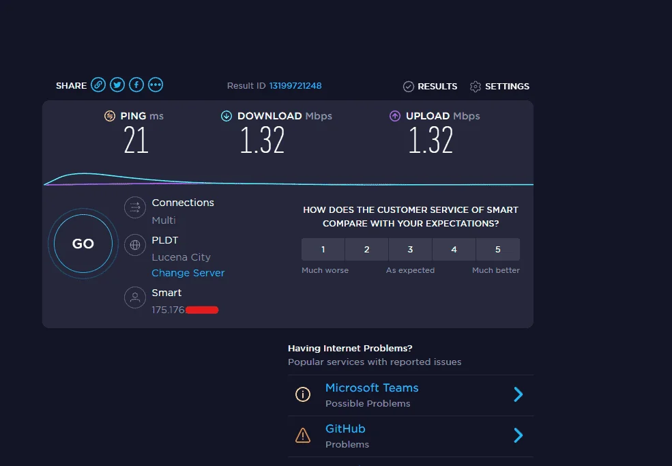Image resolution: width=672 pixels, height=466 pixels.
Task: Click the PLDT server globe icon
Action: click(135, 245)
